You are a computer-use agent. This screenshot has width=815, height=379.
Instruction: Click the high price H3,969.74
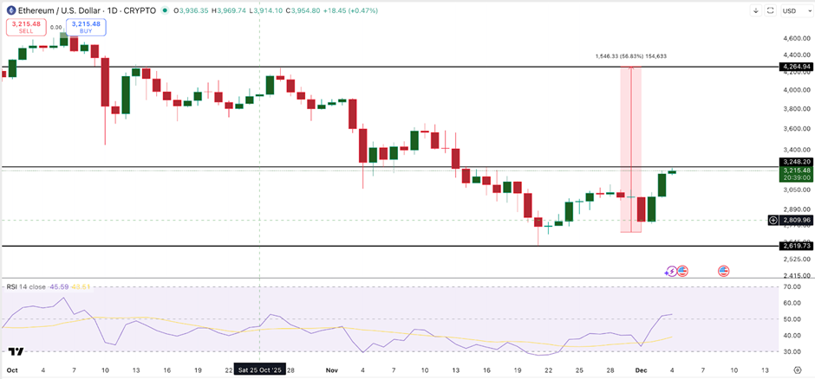(230, 10)
